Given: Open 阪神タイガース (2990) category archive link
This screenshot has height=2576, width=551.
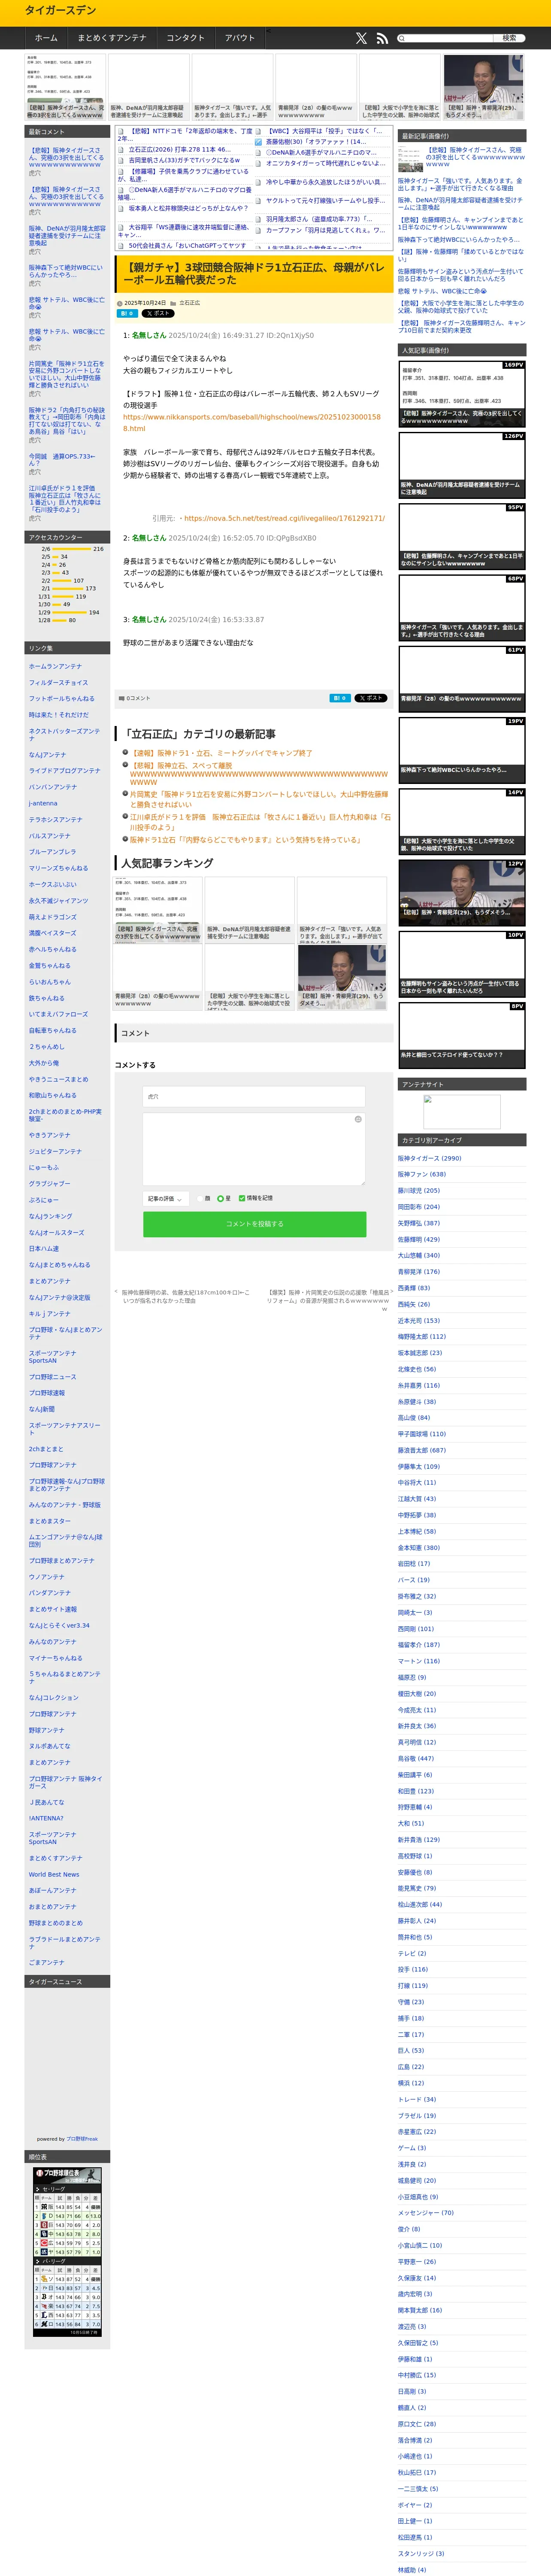Looking at the screenshot, I should [x=429, y=1158].
